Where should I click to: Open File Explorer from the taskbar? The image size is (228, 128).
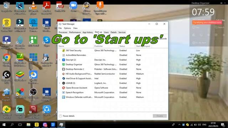coord(28,125)
